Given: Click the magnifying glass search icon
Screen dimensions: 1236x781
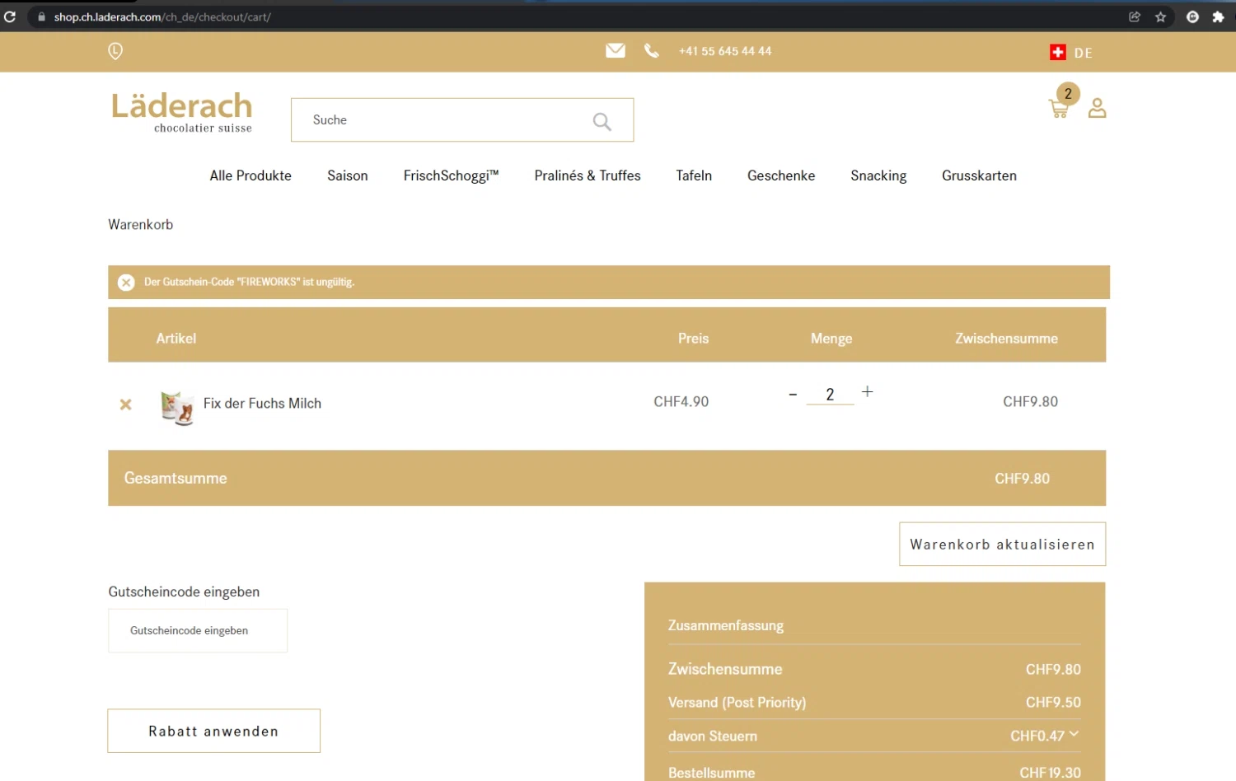Looking at the screenshot, I should (602, 122).
